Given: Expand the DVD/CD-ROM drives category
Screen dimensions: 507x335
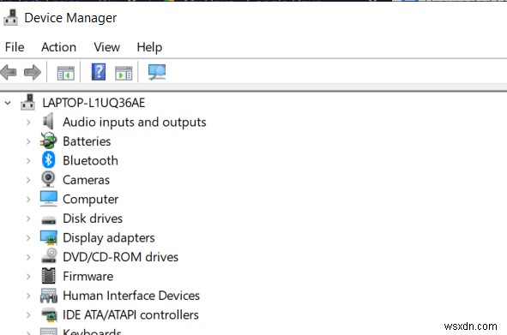Looking at the screenshot, I should 28,257.
